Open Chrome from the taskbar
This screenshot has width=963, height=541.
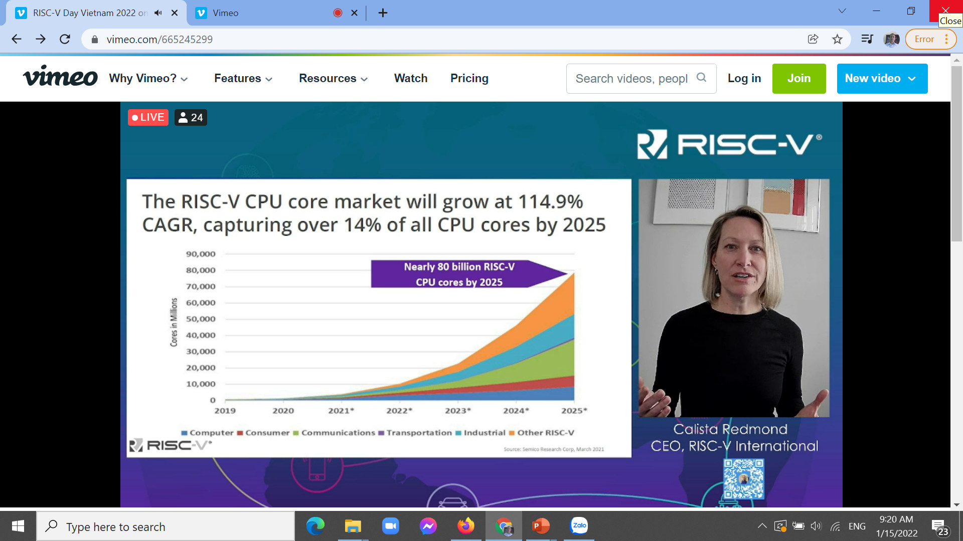click(x=504, y=526)
